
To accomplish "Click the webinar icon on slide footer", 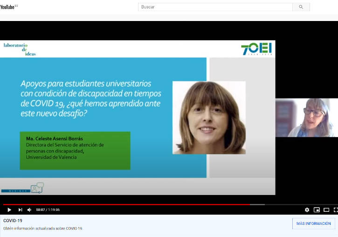I will 36,188.
